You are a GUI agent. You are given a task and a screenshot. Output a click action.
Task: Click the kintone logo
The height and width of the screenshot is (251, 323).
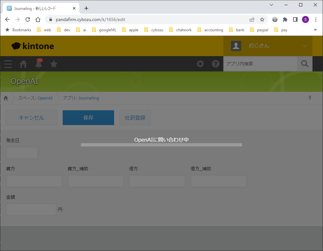coord(33,46)
